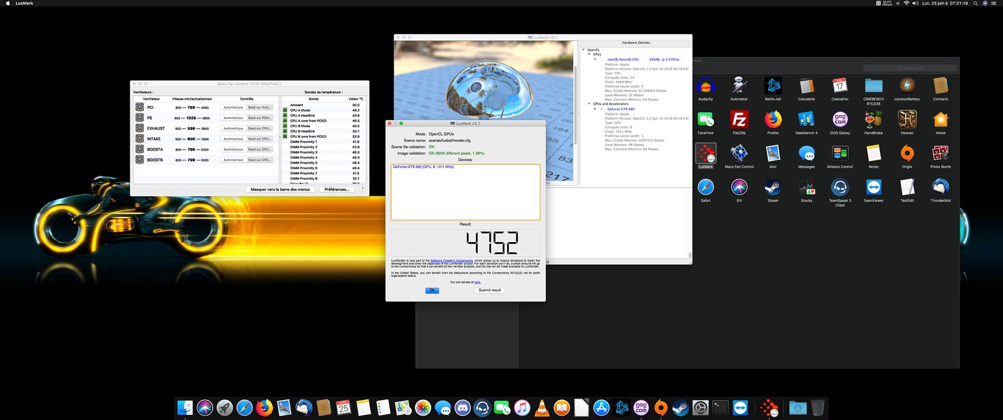This screenshot has width=1003, height=420.
Task: Open the FileZilla app icon
Action: pos(739,119)
